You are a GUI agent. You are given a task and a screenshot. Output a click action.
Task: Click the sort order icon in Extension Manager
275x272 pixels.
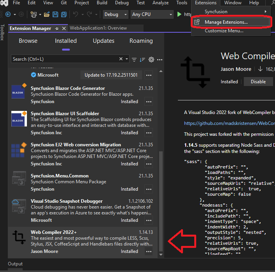tap(142, 60)
